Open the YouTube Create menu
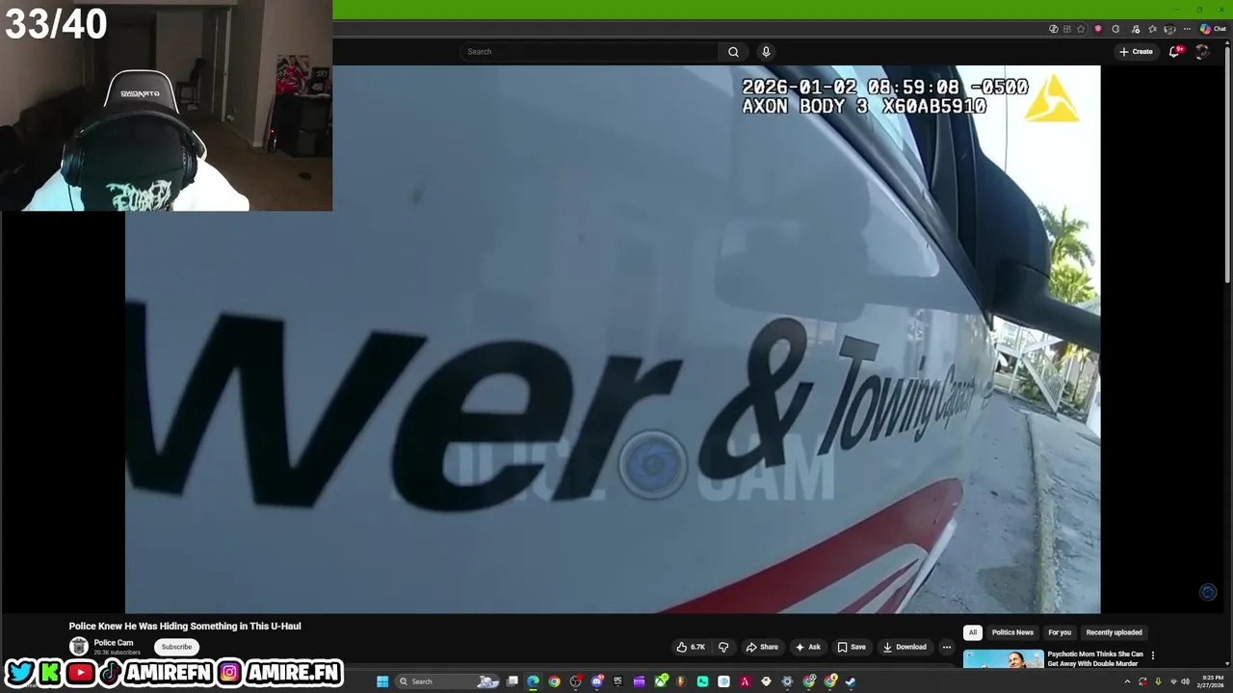Viewport: 1233px width, 693px height. pyautogui.click(x=1136, y=52)
